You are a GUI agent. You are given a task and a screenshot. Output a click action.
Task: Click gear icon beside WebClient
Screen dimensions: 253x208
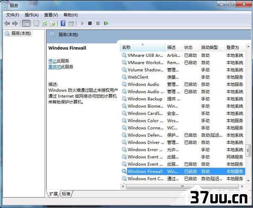124,77
